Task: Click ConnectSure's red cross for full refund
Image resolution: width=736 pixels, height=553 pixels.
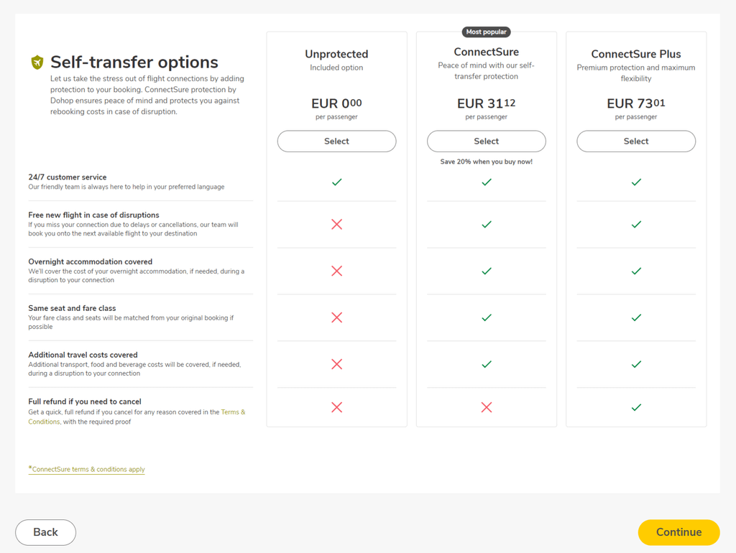Action: point(487,407)
